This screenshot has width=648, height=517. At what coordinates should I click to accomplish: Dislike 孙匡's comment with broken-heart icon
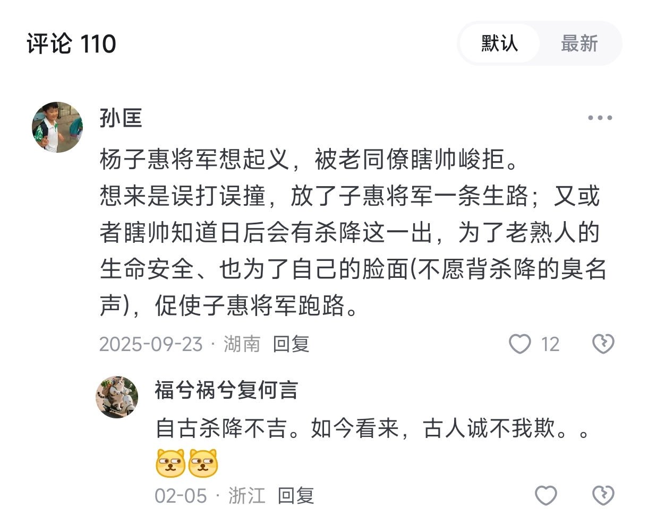coord(603,345)
